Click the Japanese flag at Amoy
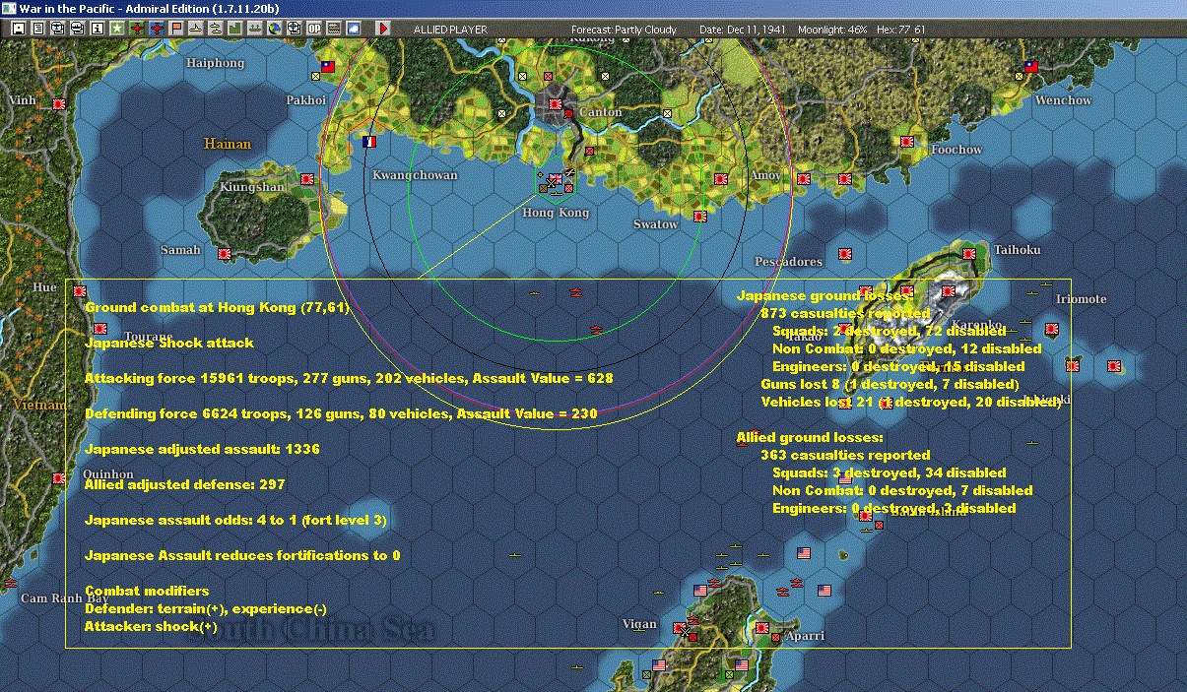1187x692 pixels. pos(803,180)
